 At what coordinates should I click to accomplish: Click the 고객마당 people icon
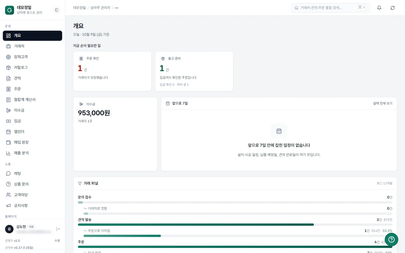pos(8,195)
